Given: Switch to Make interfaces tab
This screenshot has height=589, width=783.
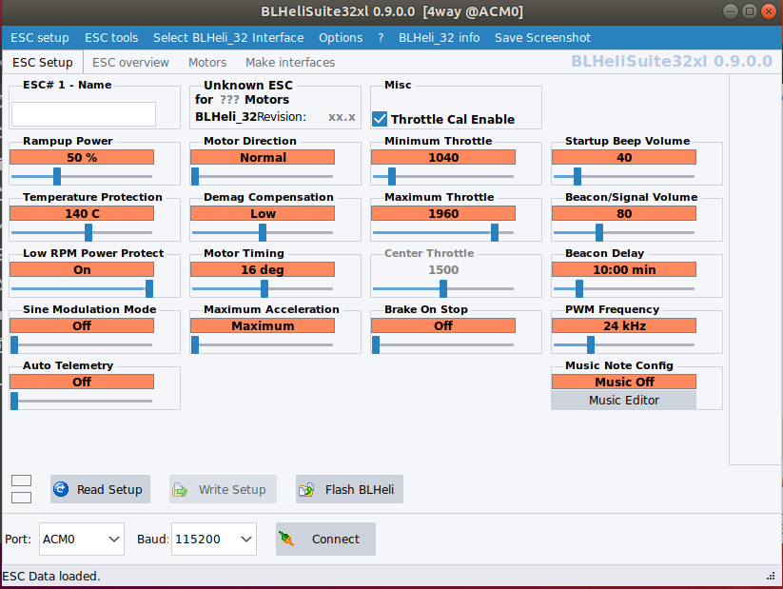Looking at the screenshot, I should pos(290,63).
